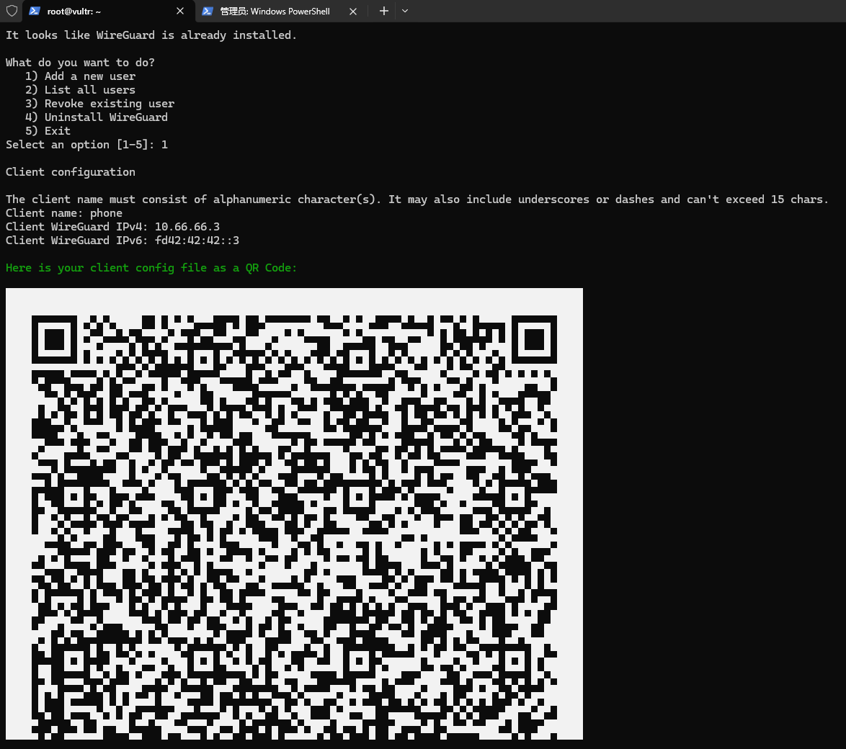Click the '5) Exit' line
Screen dimensions: 846x749
(x=48, y=131)
